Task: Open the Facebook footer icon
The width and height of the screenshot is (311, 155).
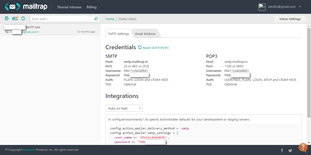Action: pyautogui.click(x=282, y=150)
